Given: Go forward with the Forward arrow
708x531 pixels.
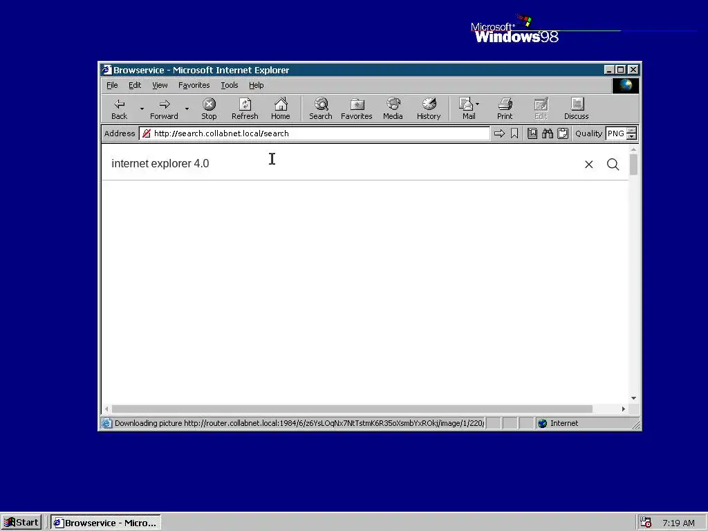Looking at the screenshot, I should coord(164,109).
